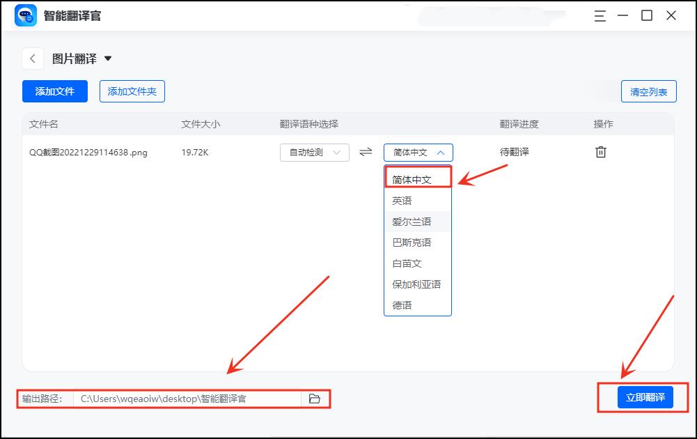Delete the QQ截图 file with trash icon
This screenshot has width=697, height=439.
(600, 152)
